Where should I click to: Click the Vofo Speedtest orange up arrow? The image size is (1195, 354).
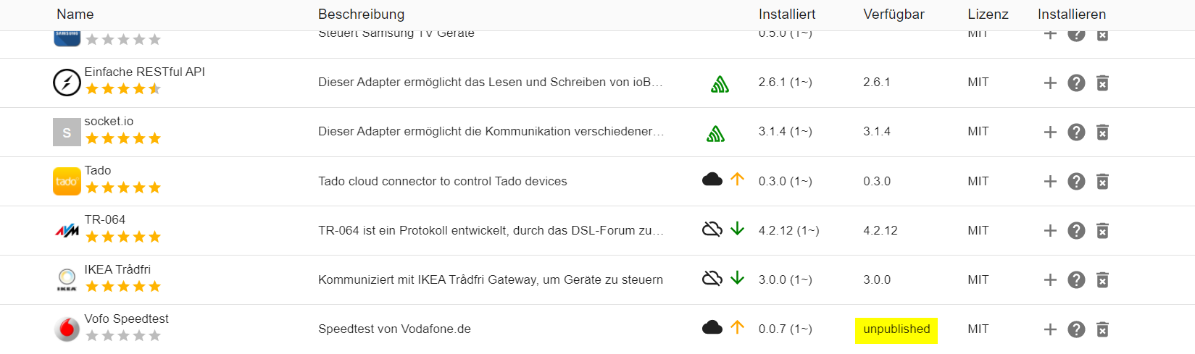pos(738,327)
